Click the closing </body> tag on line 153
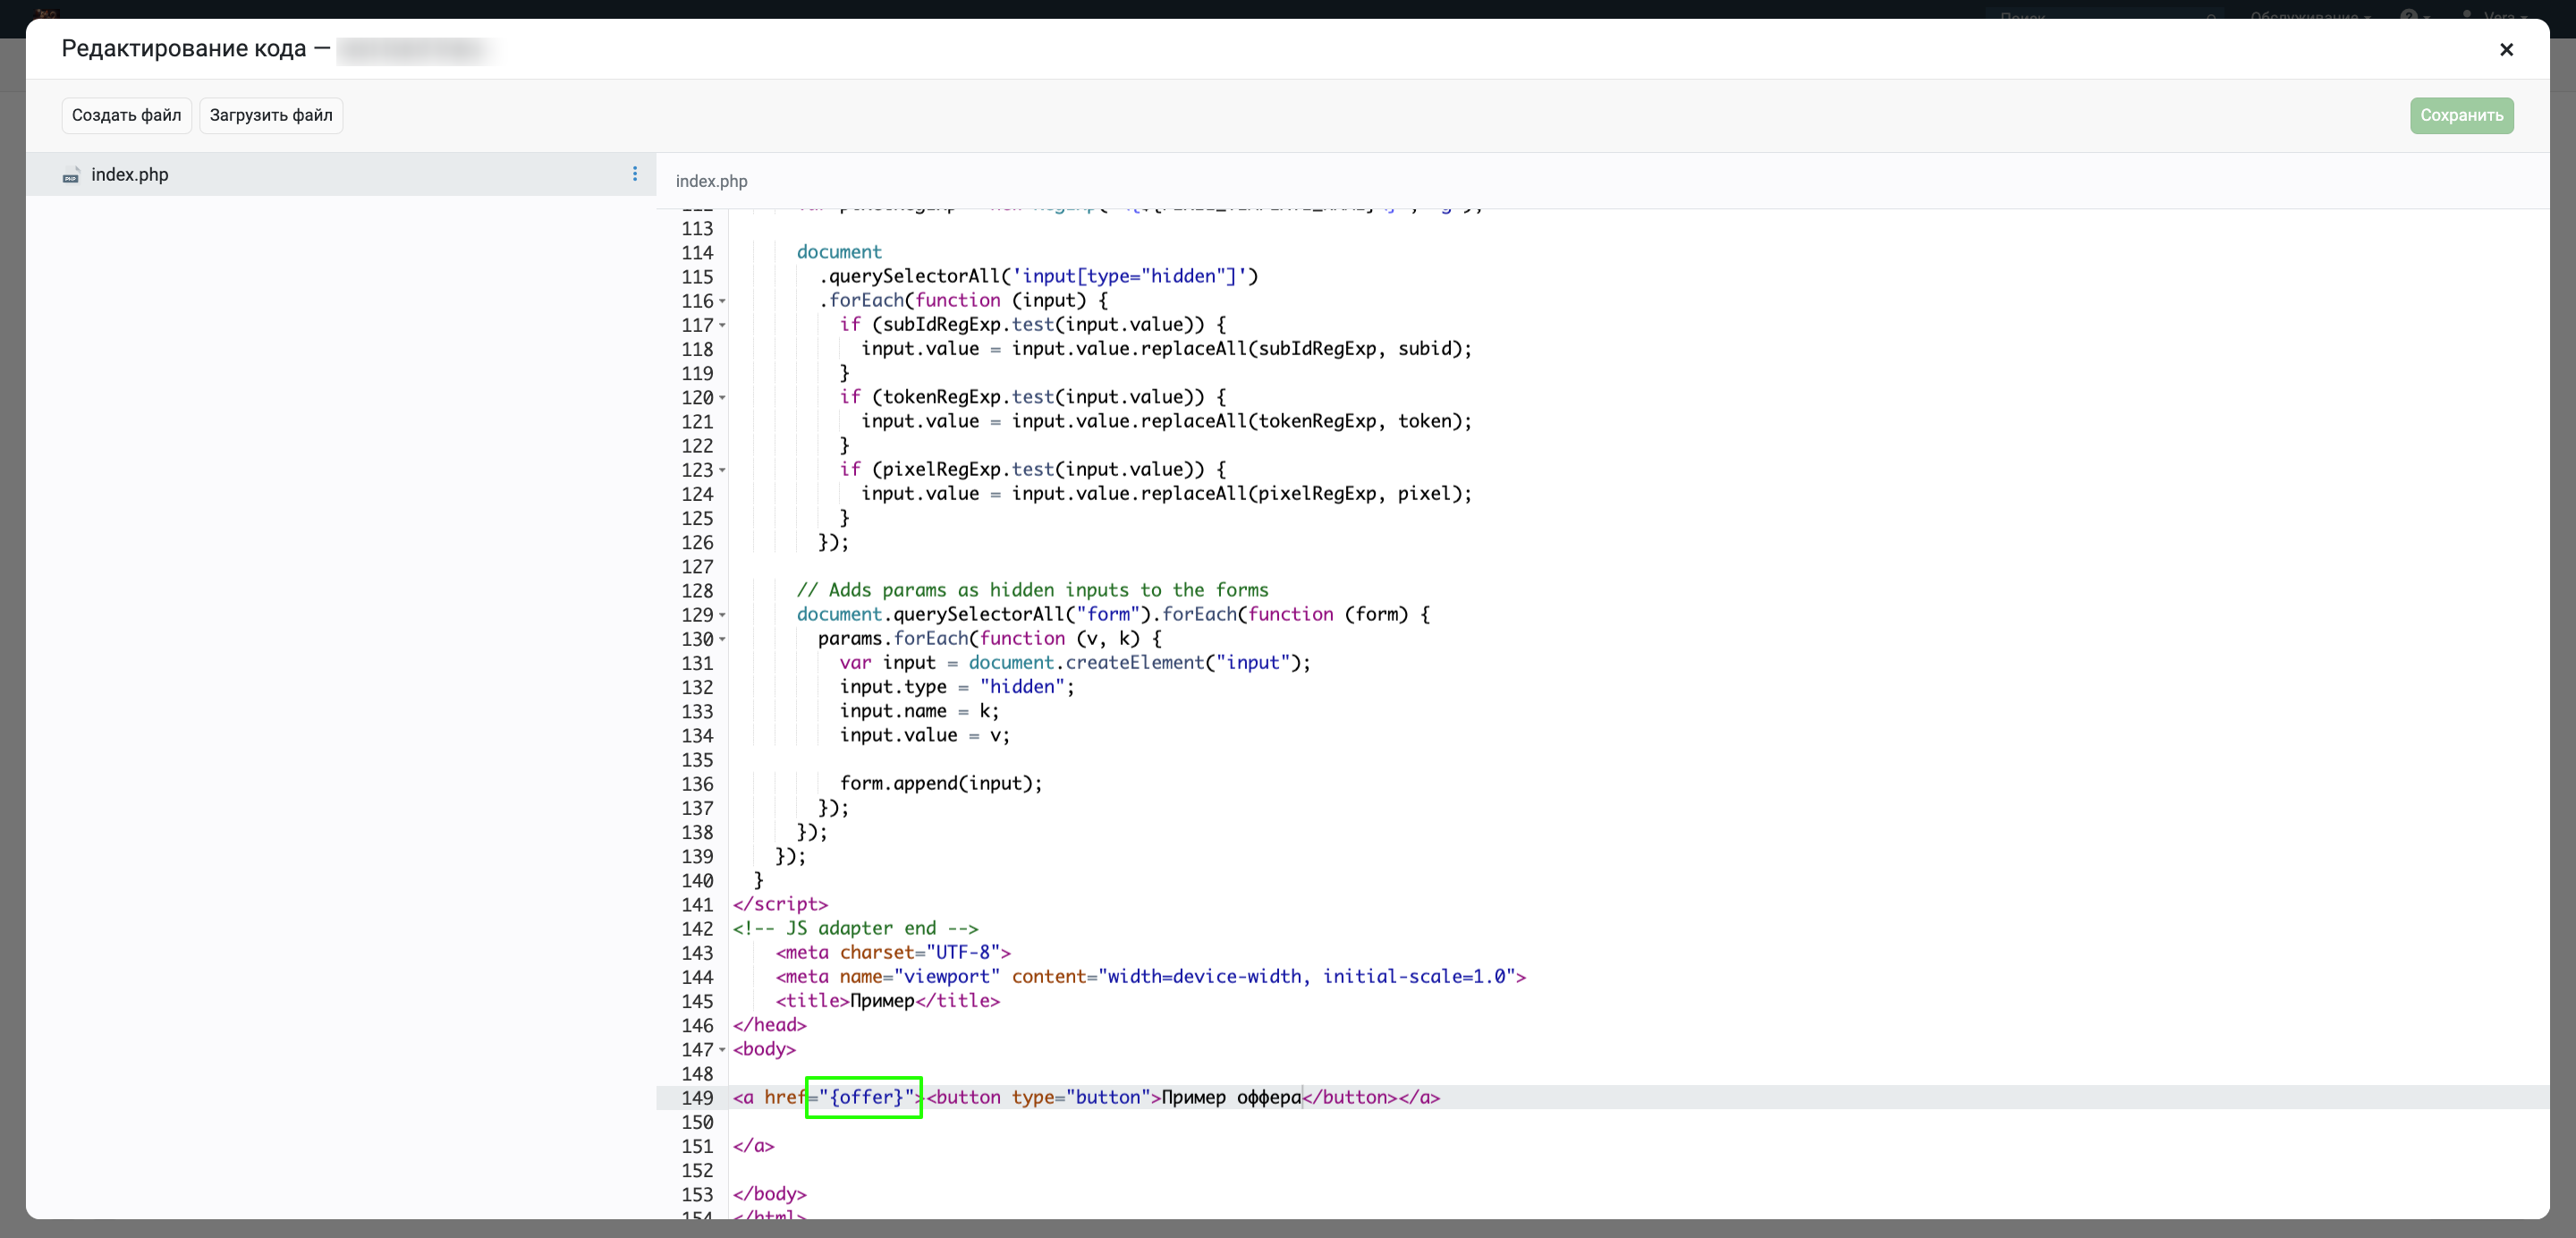The width and height of the screenshot is (2576, 1238). click(x=769, y=1194)
